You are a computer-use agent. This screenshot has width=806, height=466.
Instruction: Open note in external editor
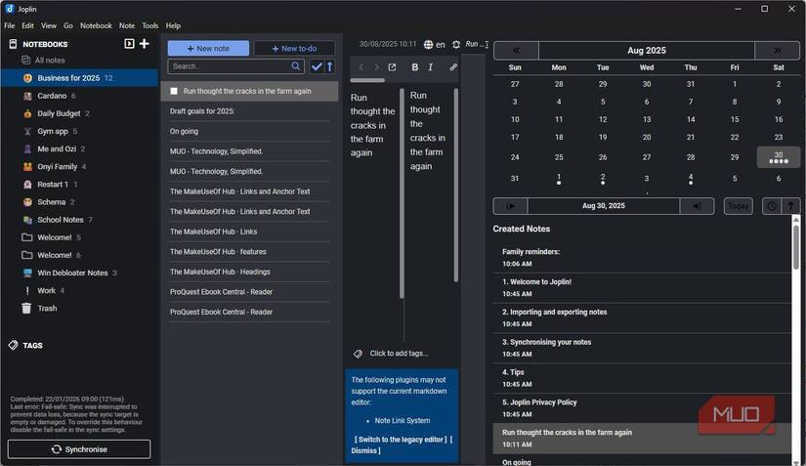click(x=392, y=67)
